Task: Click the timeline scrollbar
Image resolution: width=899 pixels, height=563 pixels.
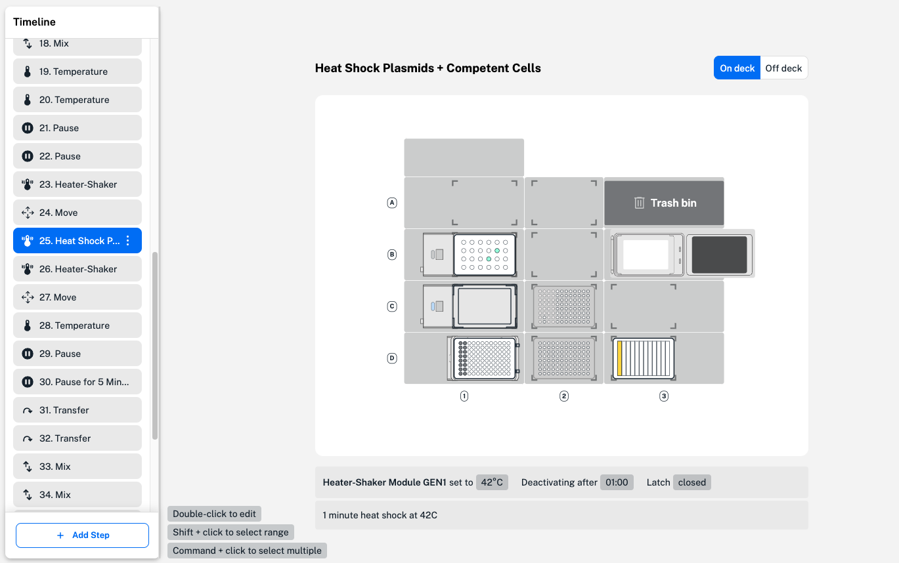Action: (x=155, y=341)
